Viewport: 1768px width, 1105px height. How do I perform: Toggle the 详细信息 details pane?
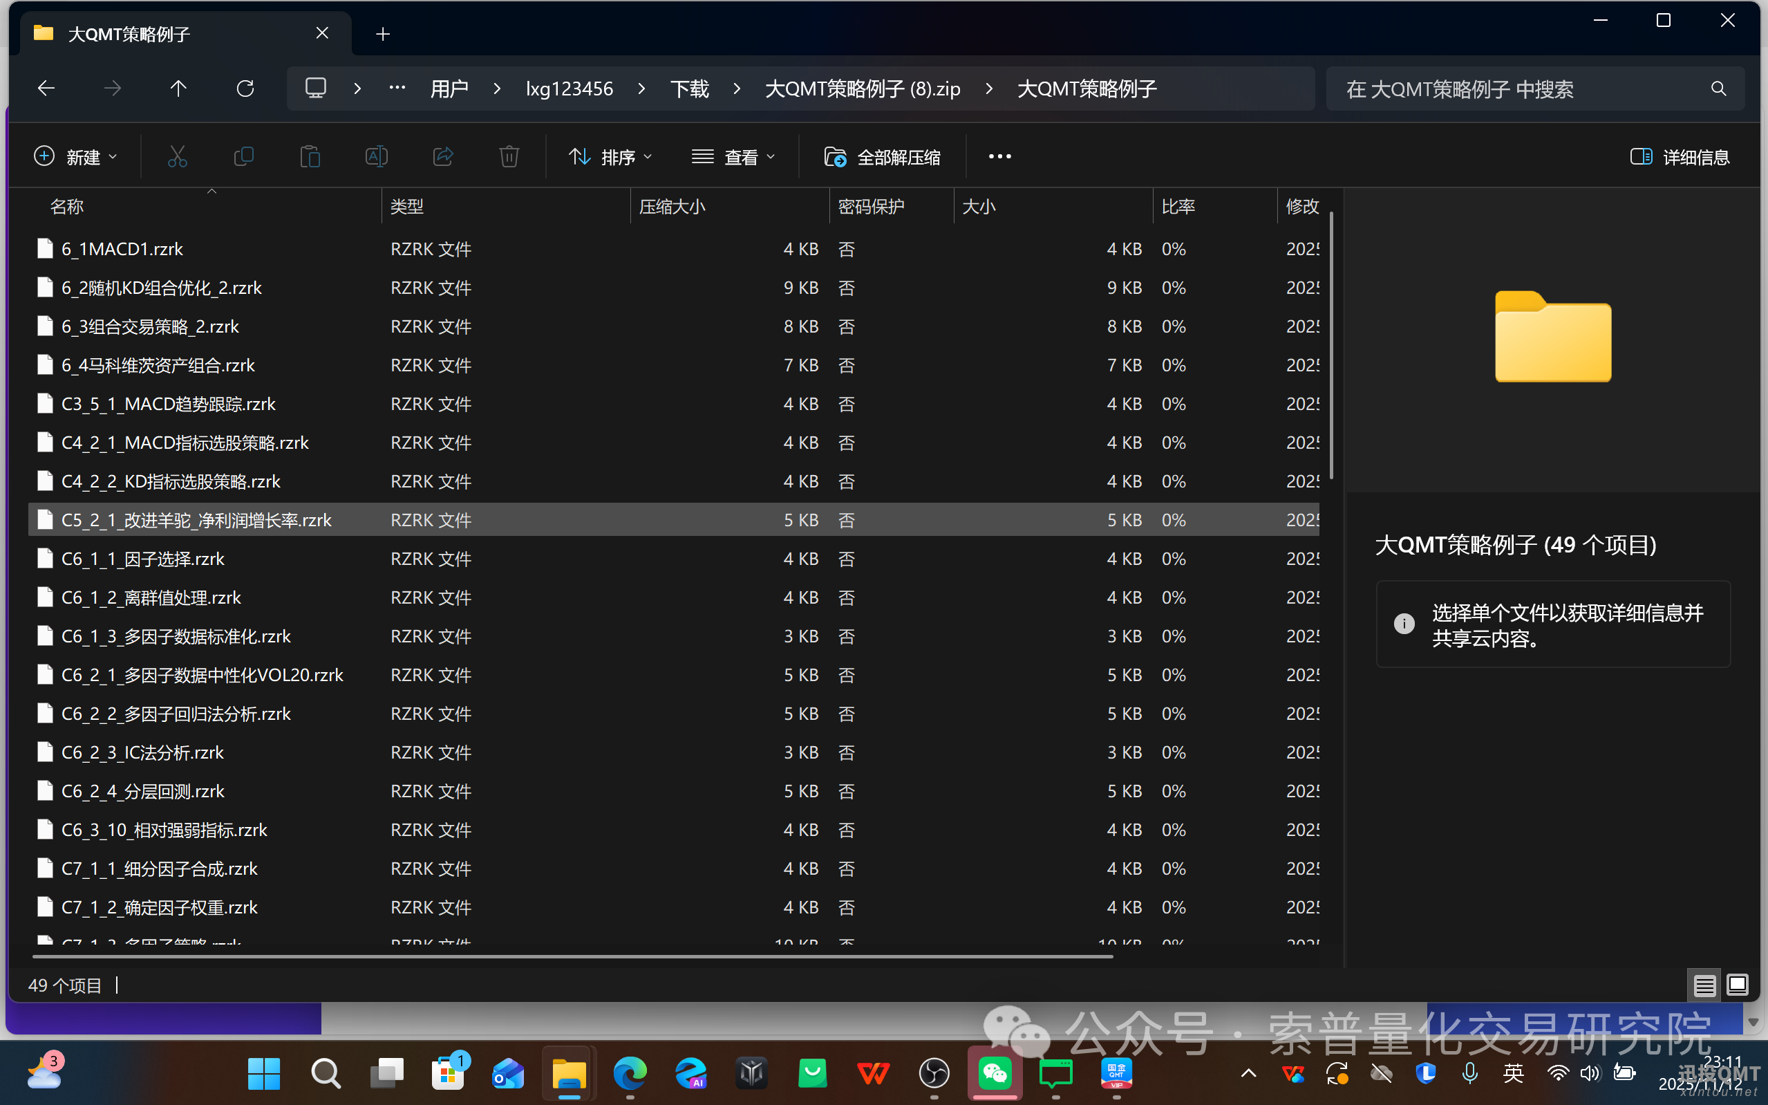pos(1680,157)
